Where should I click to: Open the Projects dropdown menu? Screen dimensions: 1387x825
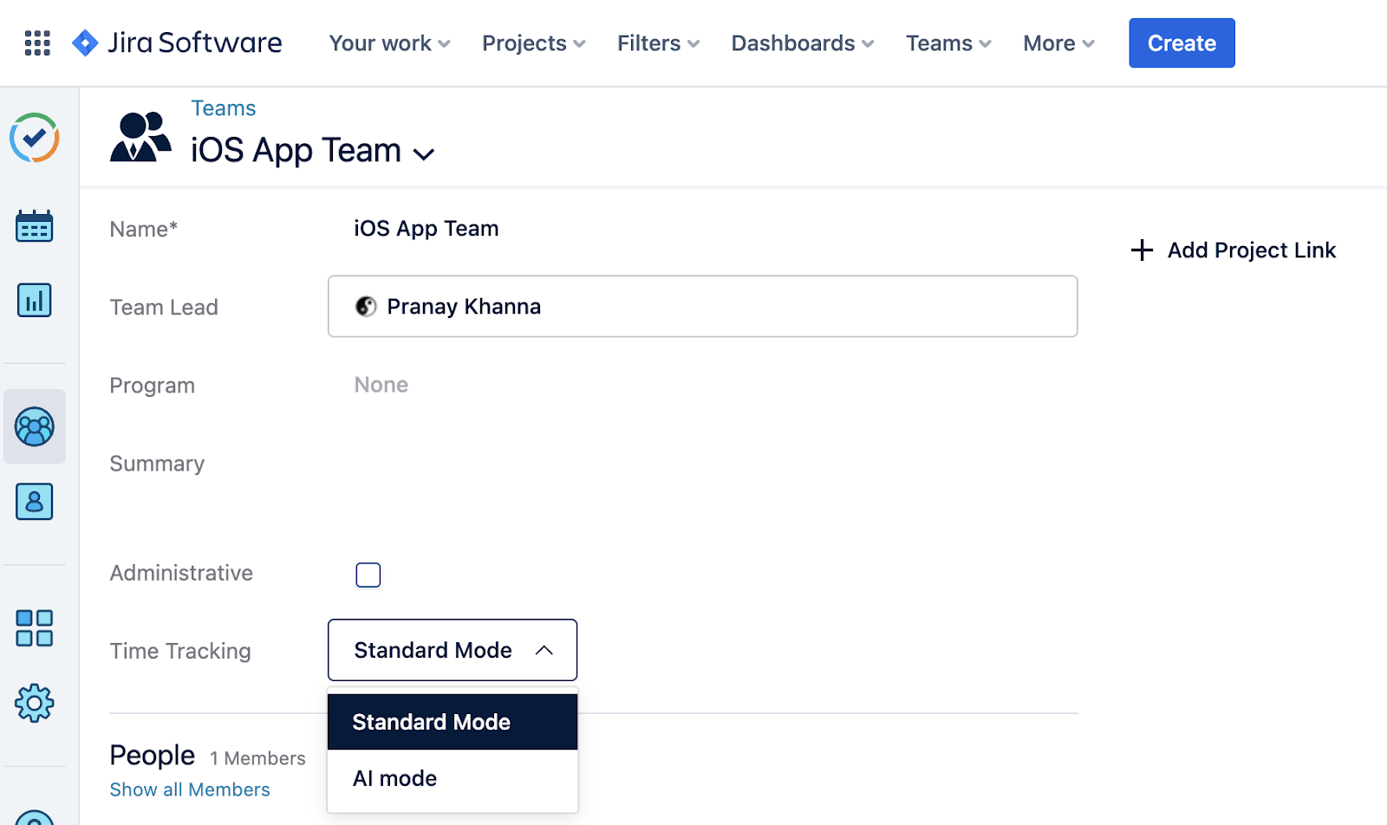533,43
